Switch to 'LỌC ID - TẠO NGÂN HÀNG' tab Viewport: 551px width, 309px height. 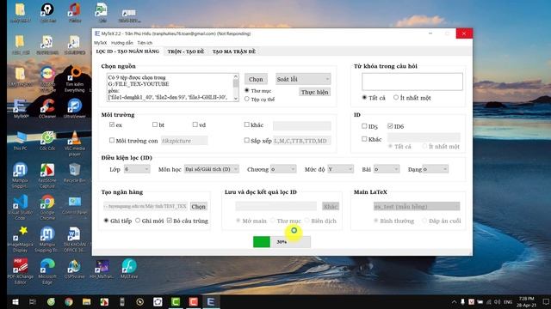(x=127, y=51)
